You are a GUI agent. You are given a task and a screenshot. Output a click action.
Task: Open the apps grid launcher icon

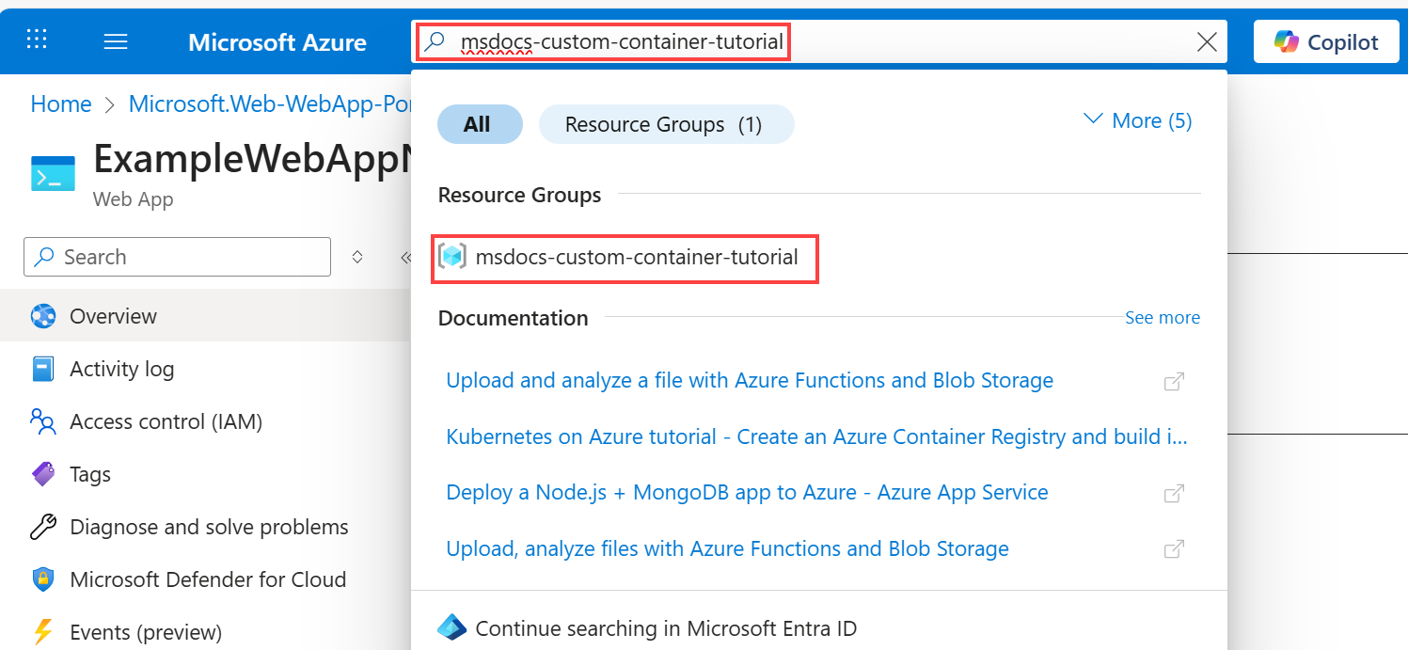coord(37,40)
